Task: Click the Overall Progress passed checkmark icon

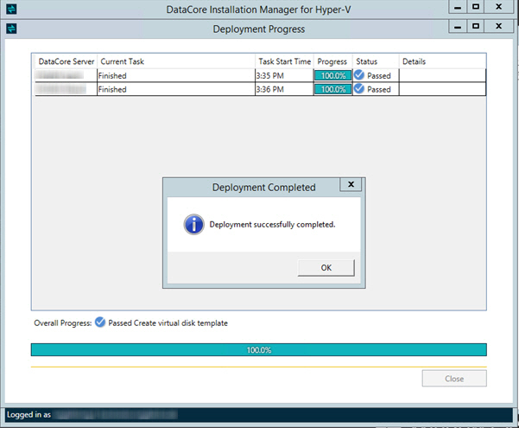Action: pos(99,323)
